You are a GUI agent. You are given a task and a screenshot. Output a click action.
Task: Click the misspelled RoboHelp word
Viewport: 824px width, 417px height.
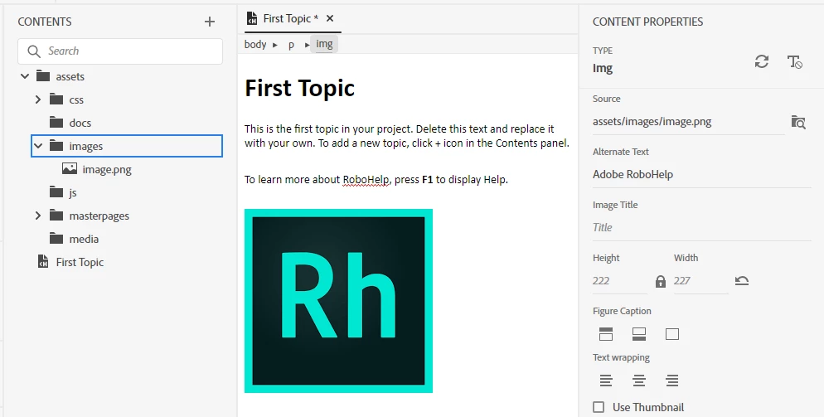coord(366,179)
